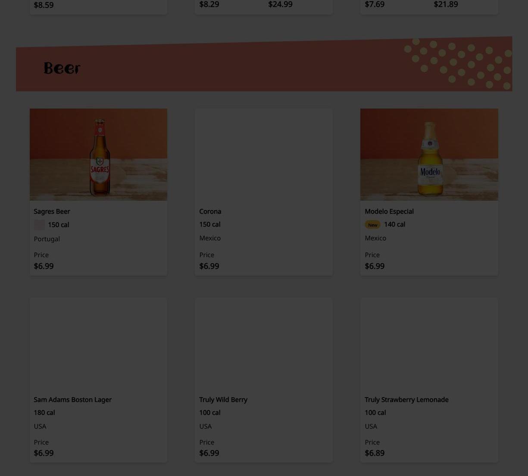Click Mexico under the Modelo Especial card
This screenshot has height=476, width=528.
[x=375, y=238]
